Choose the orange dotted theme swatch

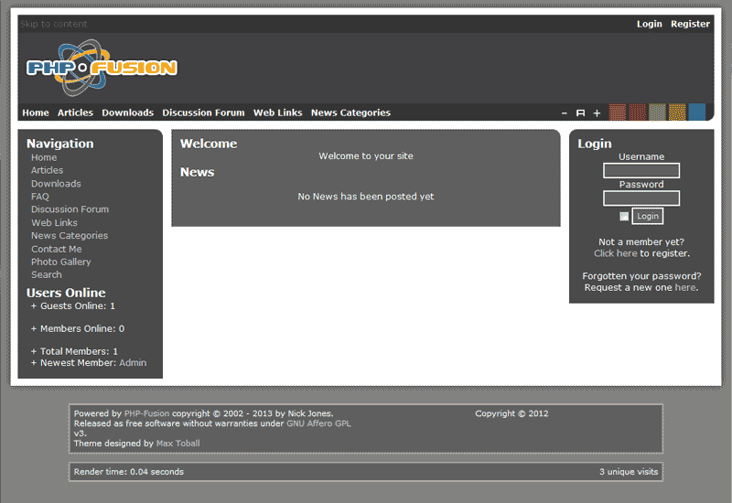pyautogui.click(x=677, y=112)
